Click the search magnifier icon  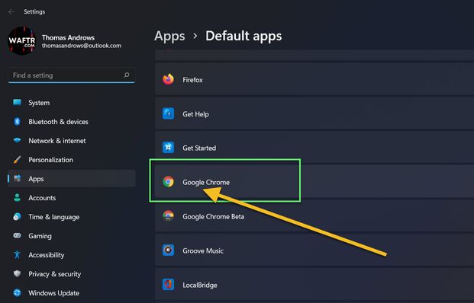click(127, 75)
